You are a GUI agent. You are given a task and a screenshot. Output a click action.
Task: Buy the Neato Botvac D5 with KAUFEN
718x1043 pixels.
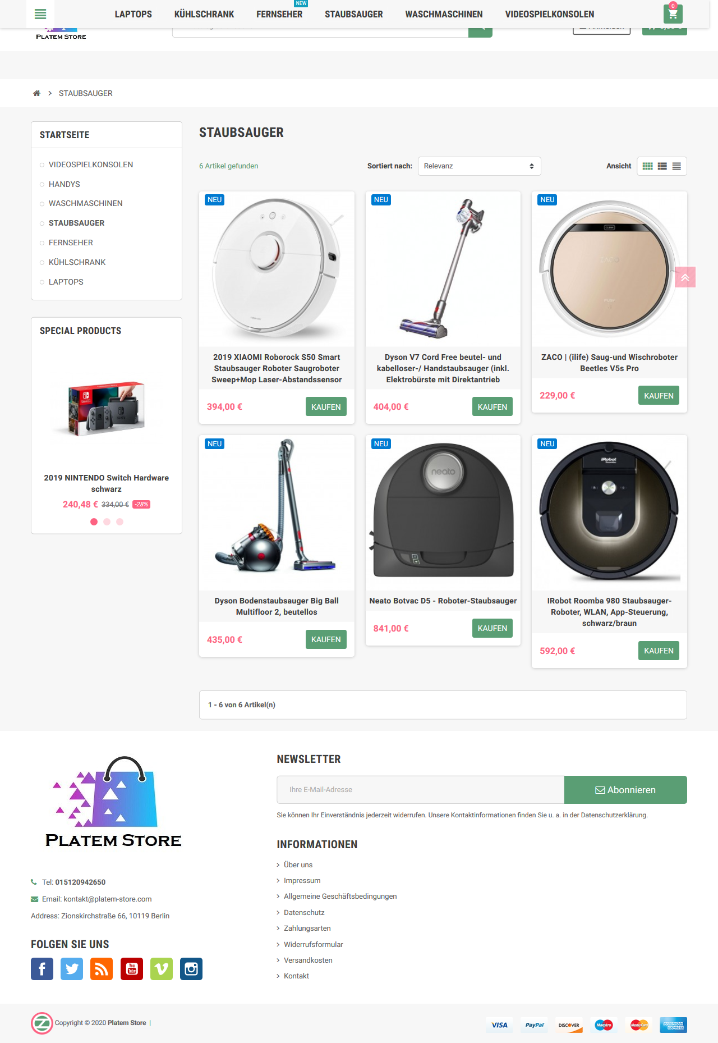492,628
